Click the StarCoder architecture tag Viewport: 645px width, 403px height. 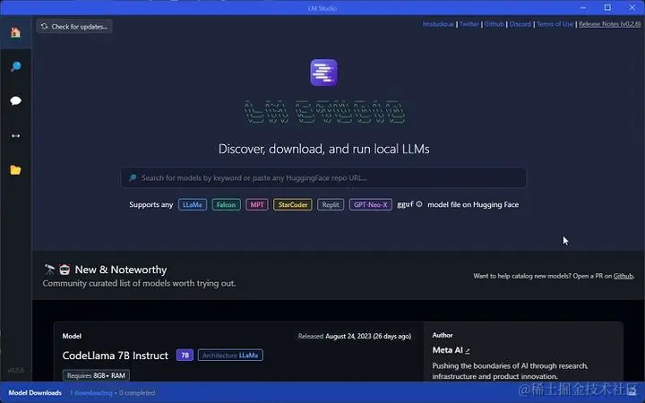click(x=292, y=204)
